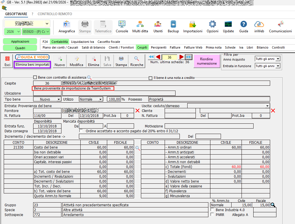Start a Backup
This screenshot has height=224, width=295.
[173, 27]
